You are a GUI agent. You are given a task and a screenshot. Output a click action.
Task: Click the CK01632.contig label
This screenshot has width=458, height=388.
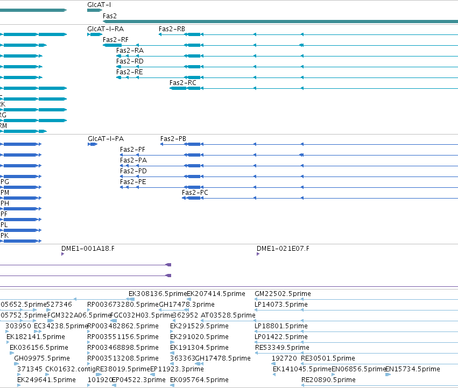[71, 370]
